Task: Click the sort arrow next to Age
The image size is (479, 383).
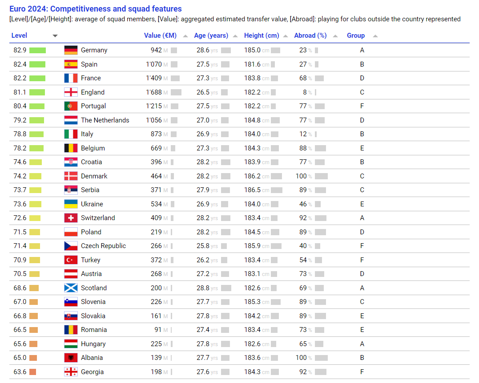Action: click(x=235, y=36)
